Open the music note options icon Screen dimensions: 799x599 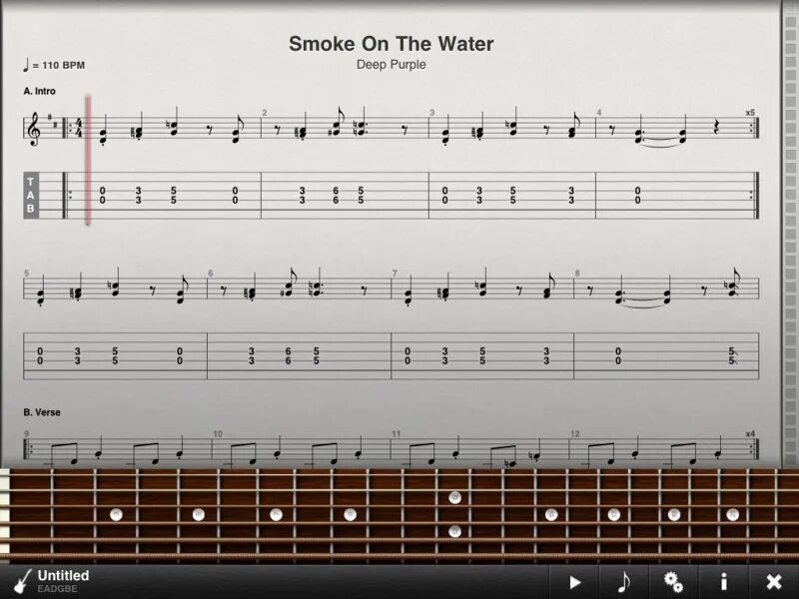pos(623,582)
